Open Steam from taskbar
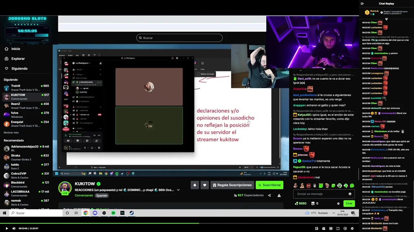Viewport: 414px width, 232px height. [132, 213]
